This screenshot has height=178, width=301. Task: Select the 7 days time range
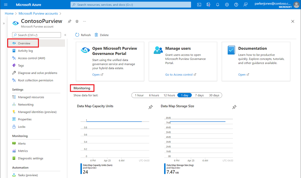pos(199,95)
